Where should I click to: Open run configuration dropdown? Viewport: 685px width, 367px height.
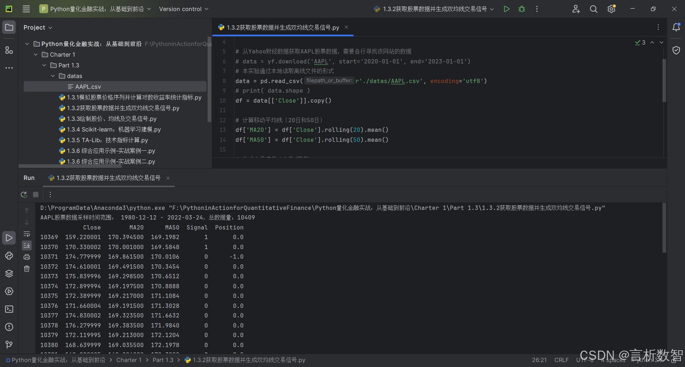[x=434, y=9]
